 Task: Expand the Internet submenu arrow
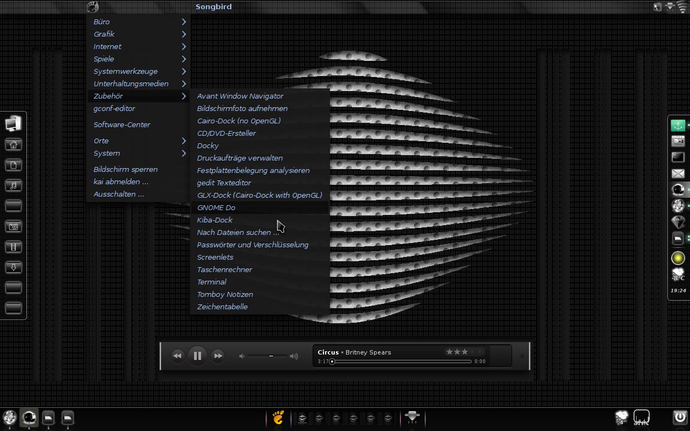coord(184,46)
